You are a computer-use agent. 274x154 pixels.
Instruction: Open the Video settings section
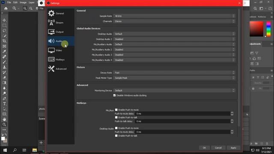(x=61, y=50)
